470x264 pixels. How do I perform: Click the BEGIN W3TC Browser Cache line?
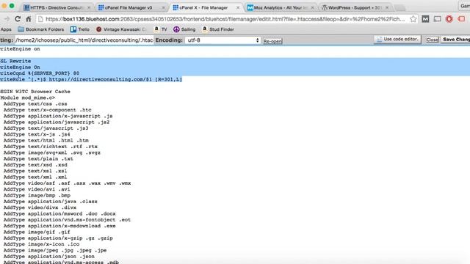35,92
